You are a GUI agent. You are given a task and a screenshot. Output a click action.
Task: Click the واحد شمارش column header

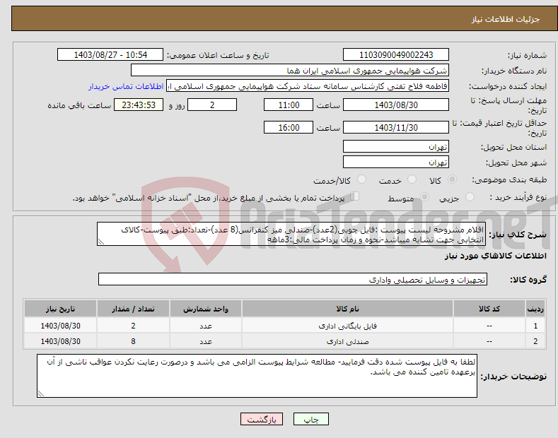pos(206,309)
